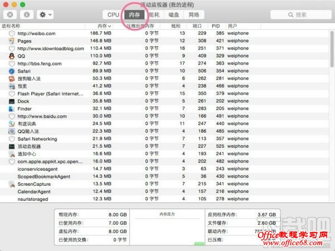Select the Pages app icon

click(x=12, y=41)
